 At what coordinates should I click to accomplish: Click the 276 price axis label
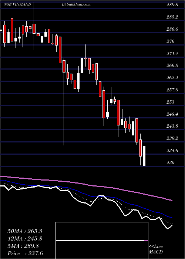pyautogui.click(x=170, y=41)
